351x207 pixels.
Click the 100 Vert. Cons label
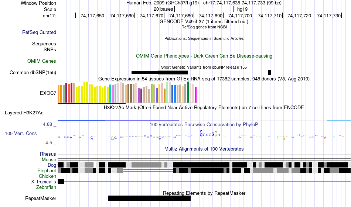click(21, 134)
